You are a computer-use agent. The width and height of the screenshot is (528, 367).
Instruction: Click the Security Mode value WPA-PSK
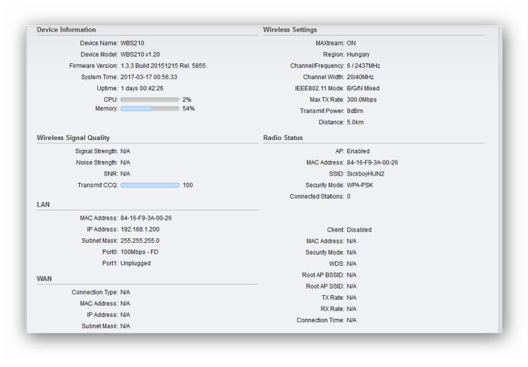click(360, 185)
